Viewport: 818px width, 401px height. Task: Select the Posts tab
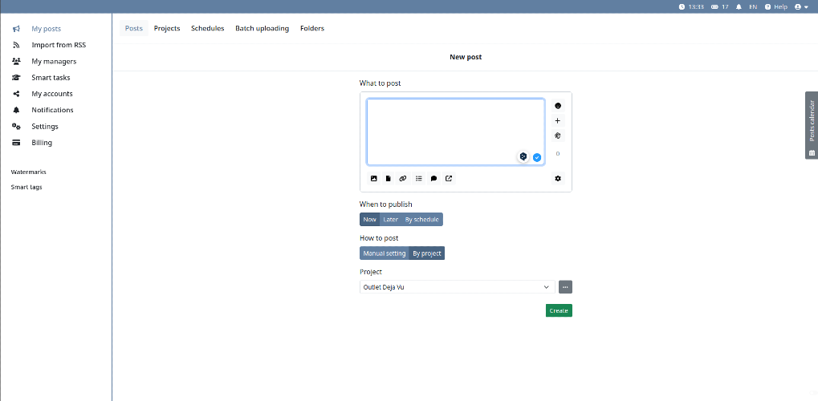(134, 28)
